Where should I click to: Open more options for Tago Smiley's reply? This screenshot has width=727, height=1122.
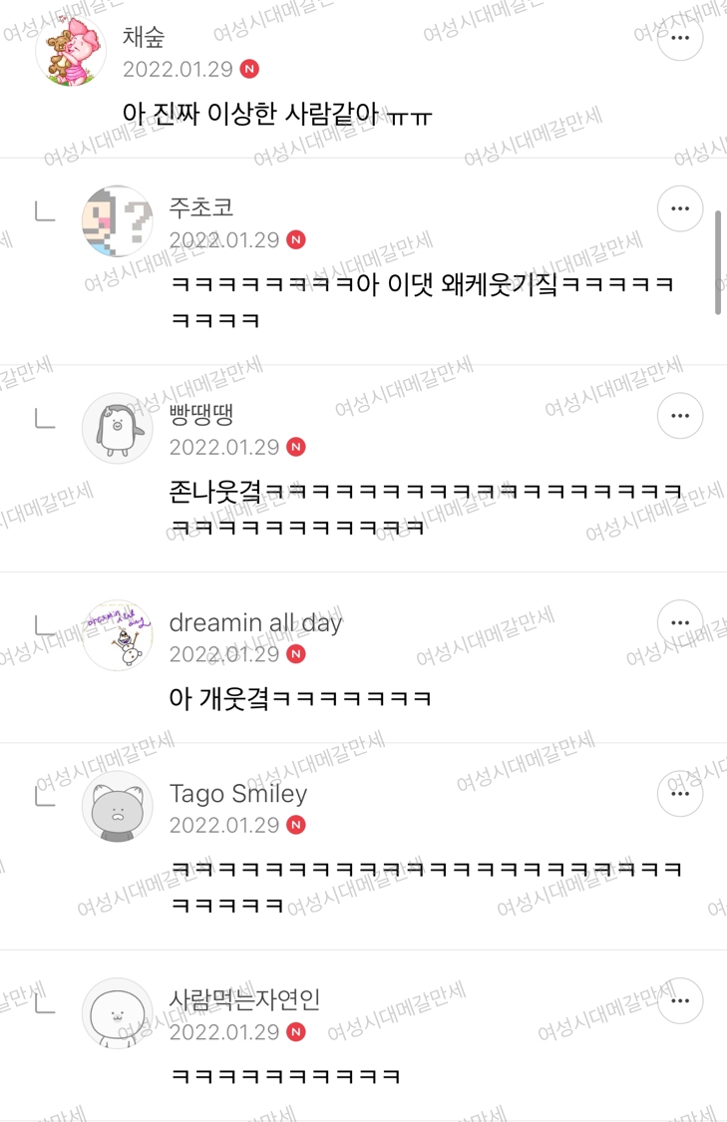[x=680, y=794]
